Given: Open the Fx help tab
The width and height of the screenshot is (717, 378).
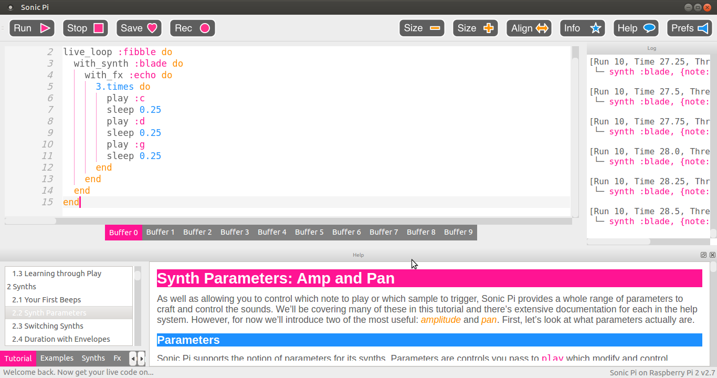Looking at the screenshot, I should pyautogui.click(x=117, y=359).
